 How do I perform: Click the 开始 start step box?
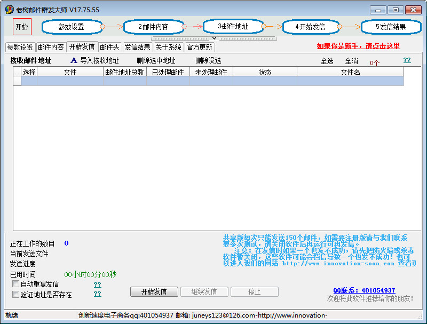pos(22,27)
